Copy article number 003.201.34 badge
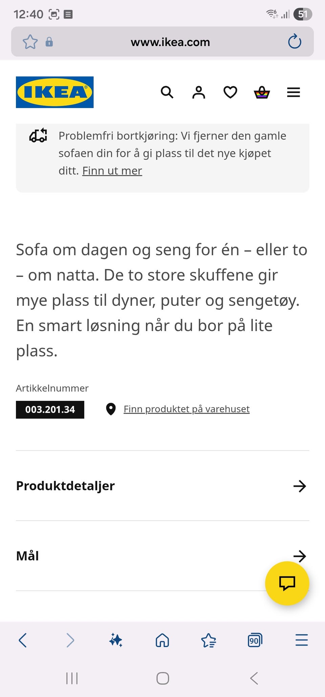 point(50,410)
